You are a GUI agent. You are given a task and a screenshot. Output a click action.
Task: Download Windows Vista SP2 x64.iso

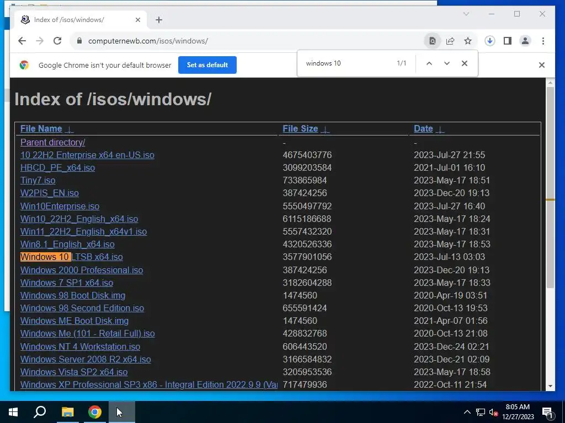(x=74, y=372)
